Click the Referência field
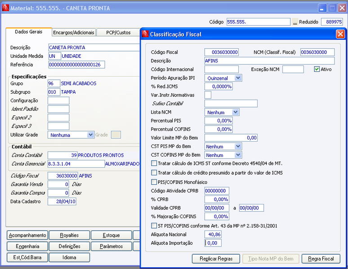 pyautogui.click(x=76, y=65)
